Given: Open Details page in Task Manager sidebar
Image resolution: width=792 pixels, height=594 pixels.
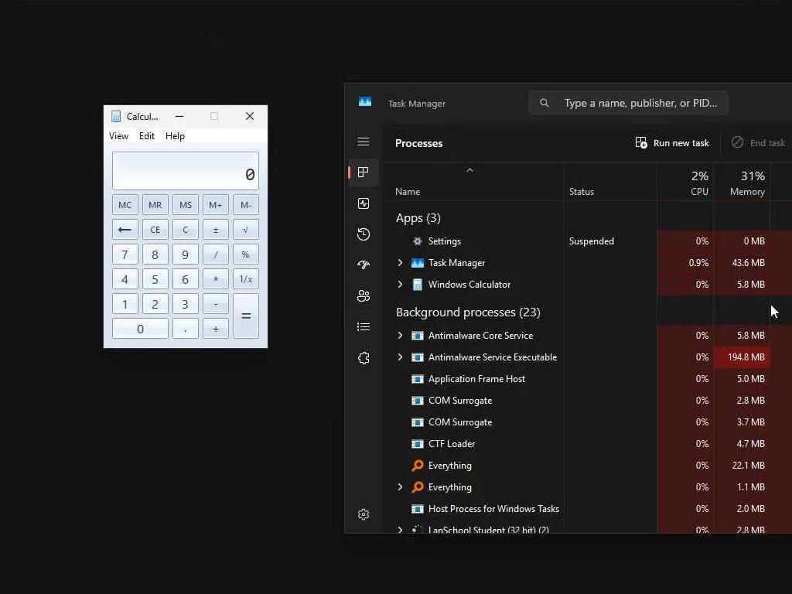Looking at the screenshot, I should click(x=364, y=327).
